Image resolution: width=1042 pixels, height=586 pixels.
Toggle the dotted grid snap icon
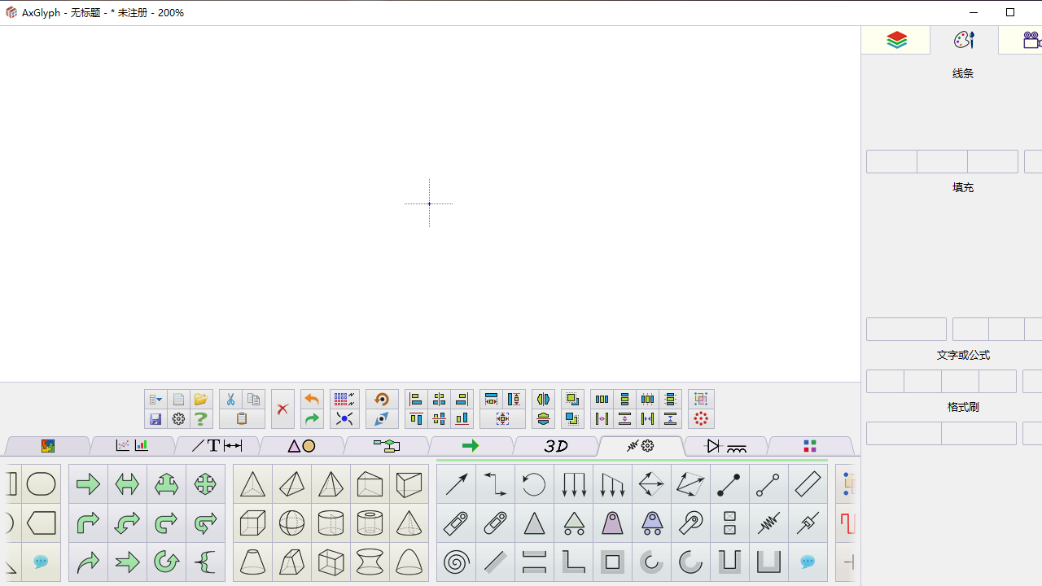click(344, 400)
